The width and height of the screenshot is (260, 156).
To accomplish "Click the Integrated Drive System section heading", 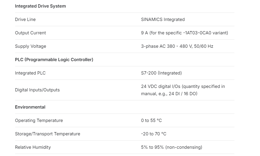I will pos(40,6).
